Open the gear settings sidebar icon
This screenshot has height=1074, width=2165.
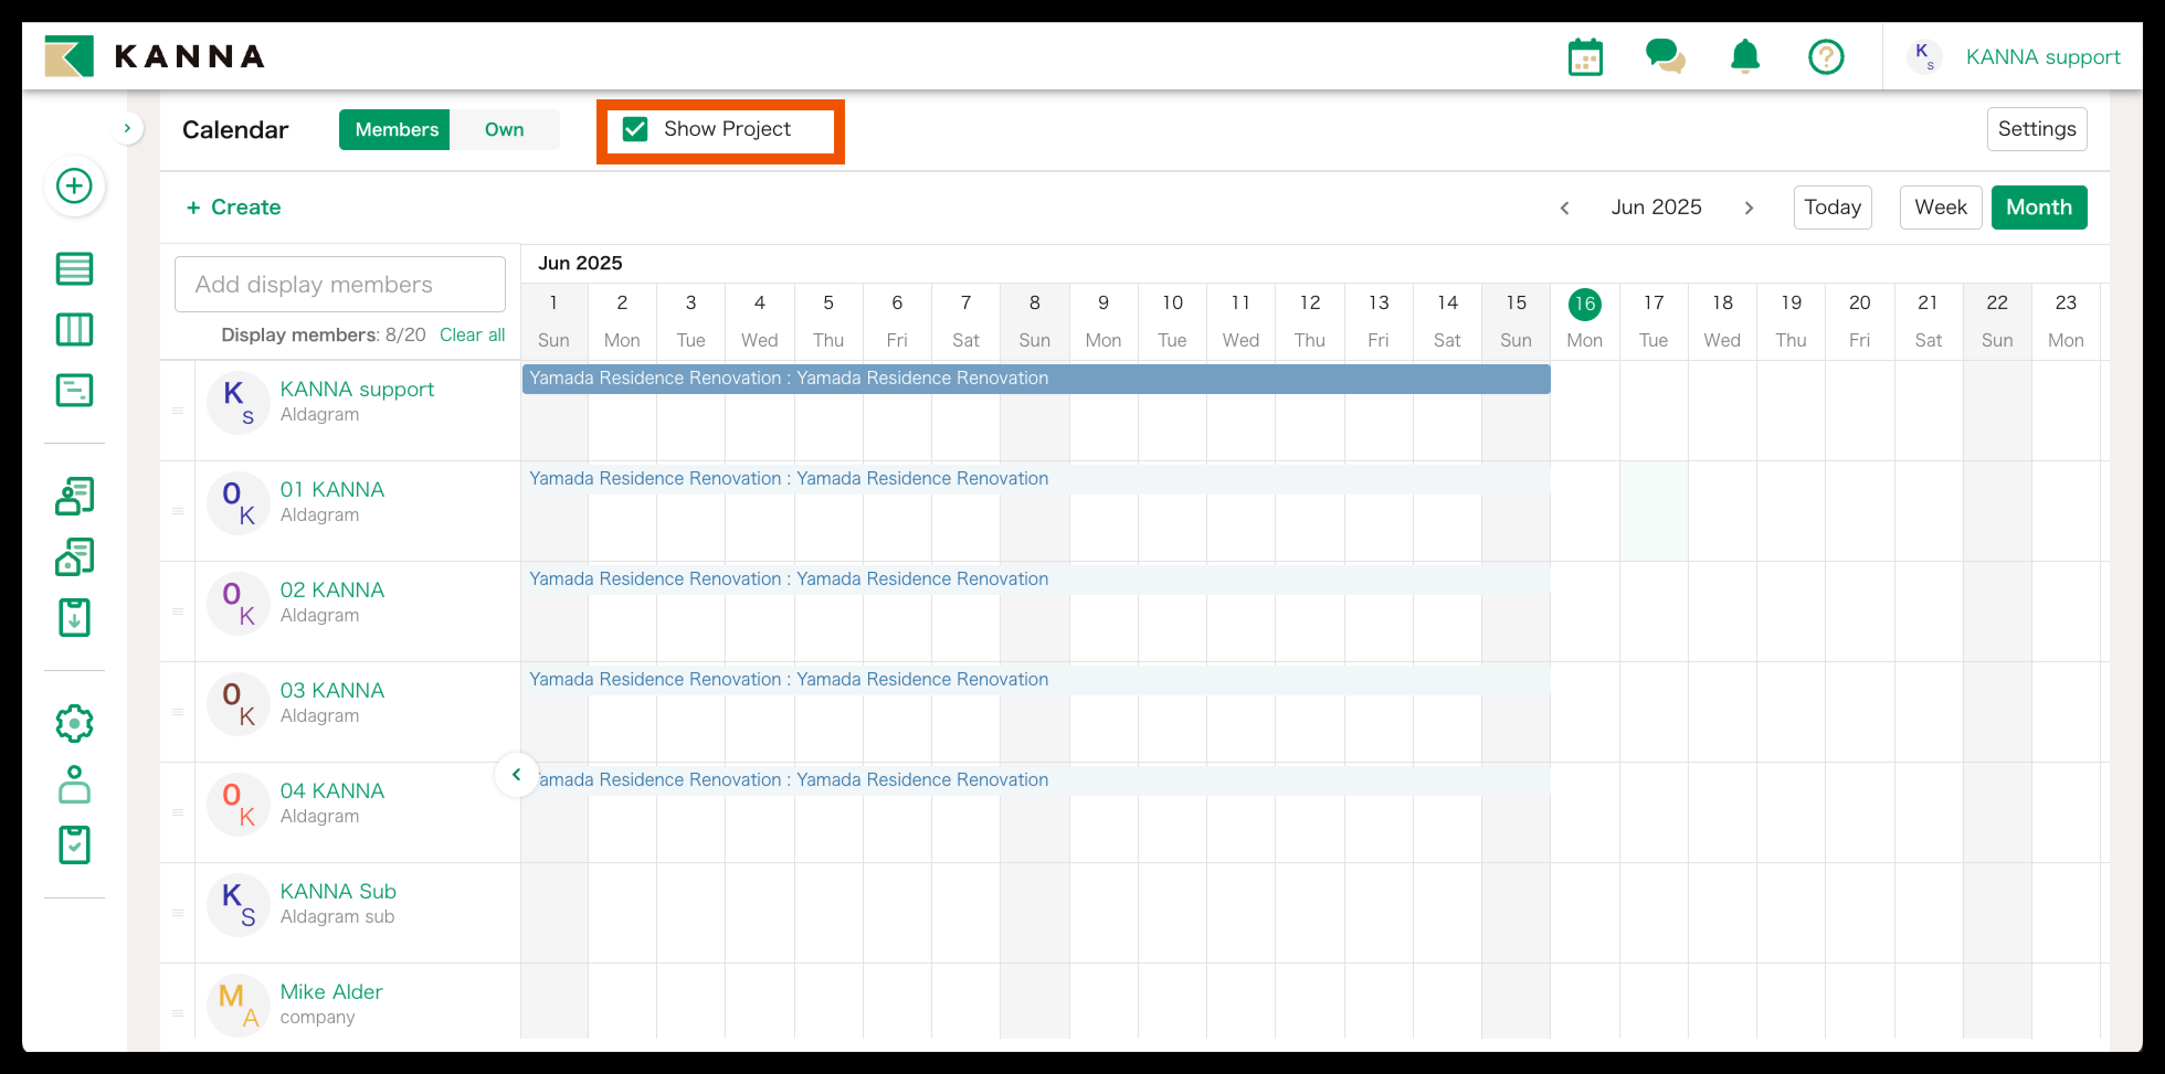coord(74,723)
